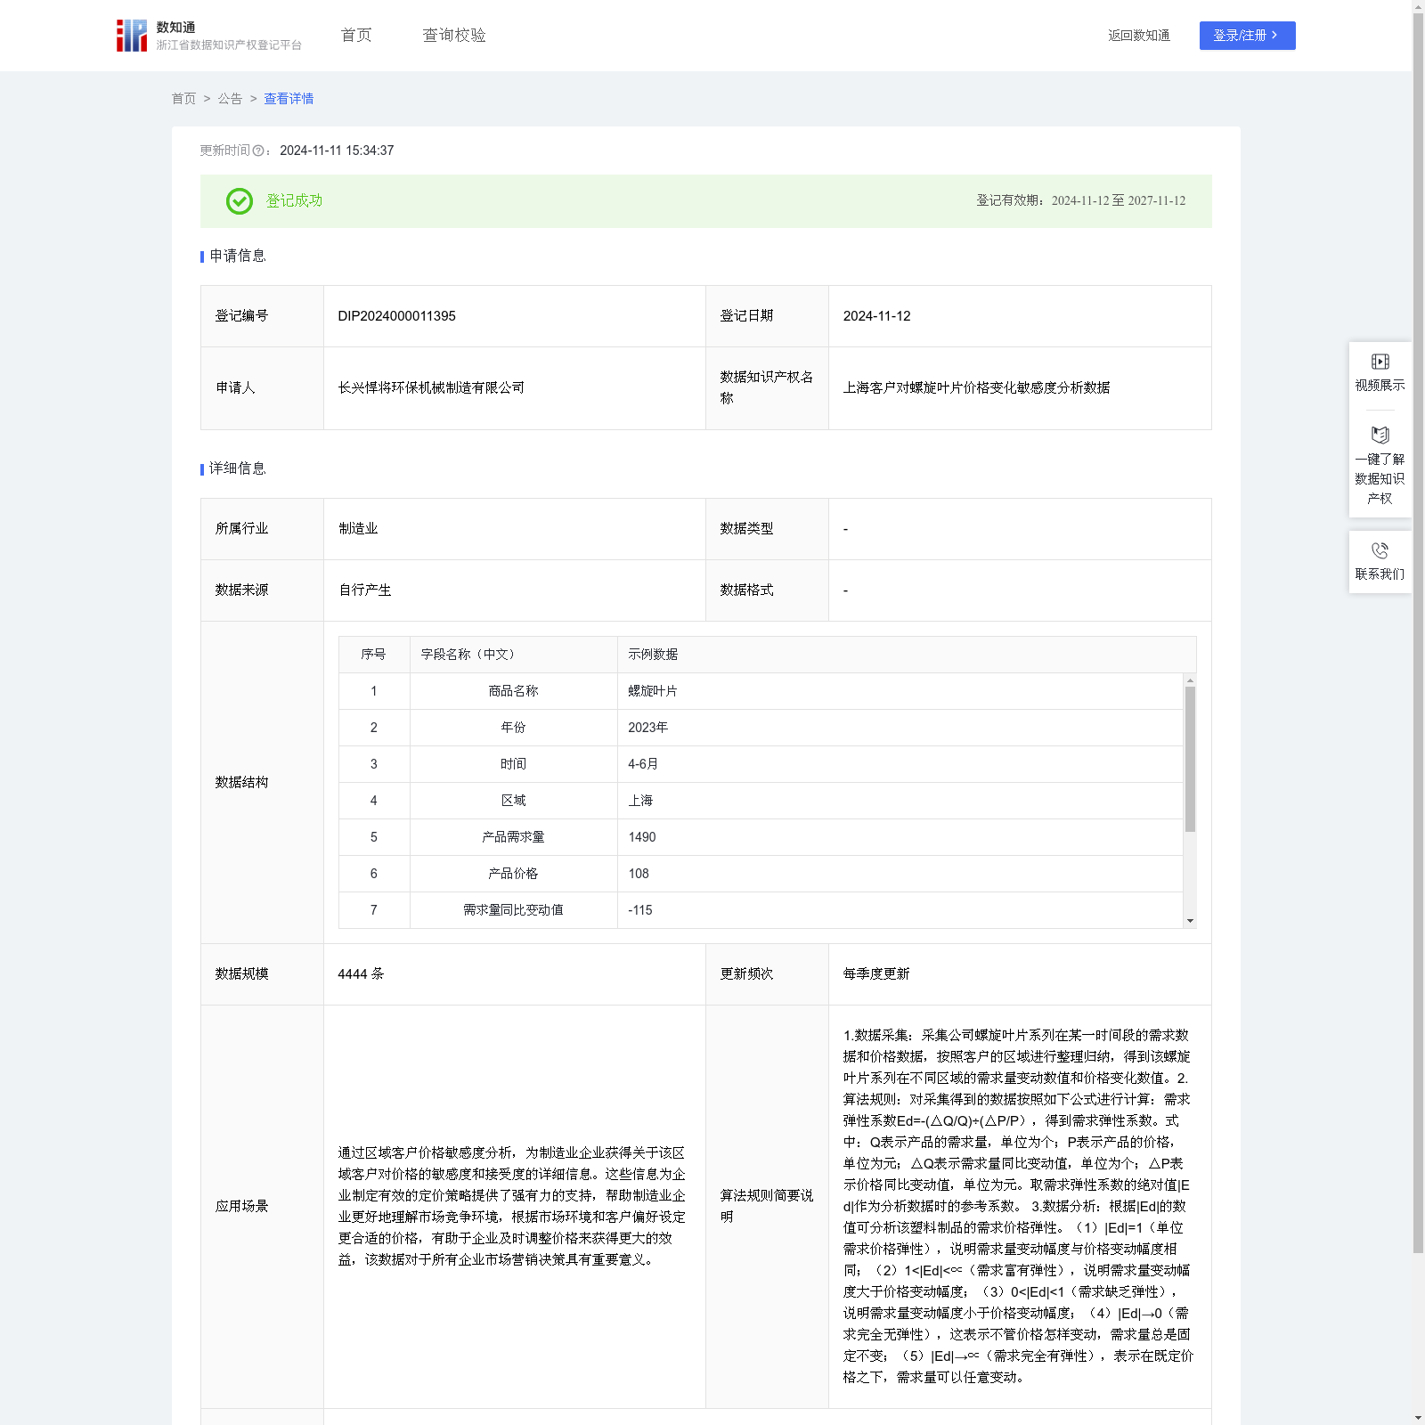
Task: Go to 首页 in the breadcrumb
Action: click(183, 99)
